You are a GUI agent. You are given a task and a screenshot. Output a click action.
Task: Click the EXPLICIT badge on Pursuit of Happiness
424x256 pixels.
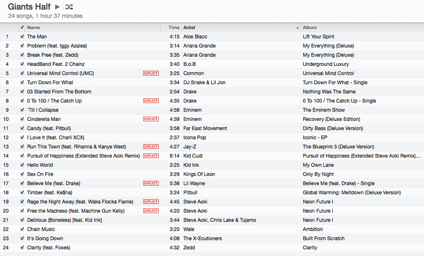tap(151, 156)
